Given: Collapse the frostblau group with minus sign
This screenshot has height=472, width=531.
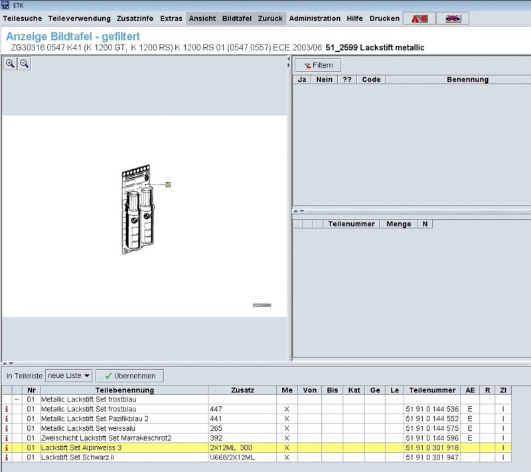Looking at the screenshot, I should (x=17, y=400).
